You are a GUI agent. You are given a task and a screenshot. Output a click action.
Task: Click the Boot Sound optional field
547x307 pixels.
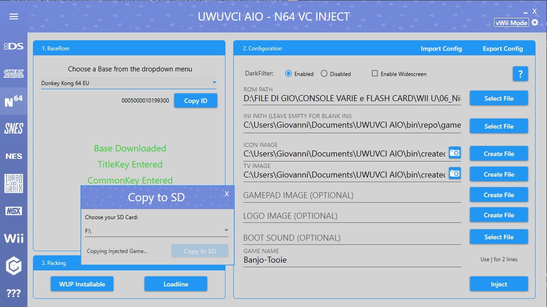[352, 238]
